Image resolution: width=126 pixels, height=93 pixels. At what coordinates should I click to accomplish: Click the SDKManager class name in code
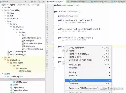coord(72,12)
